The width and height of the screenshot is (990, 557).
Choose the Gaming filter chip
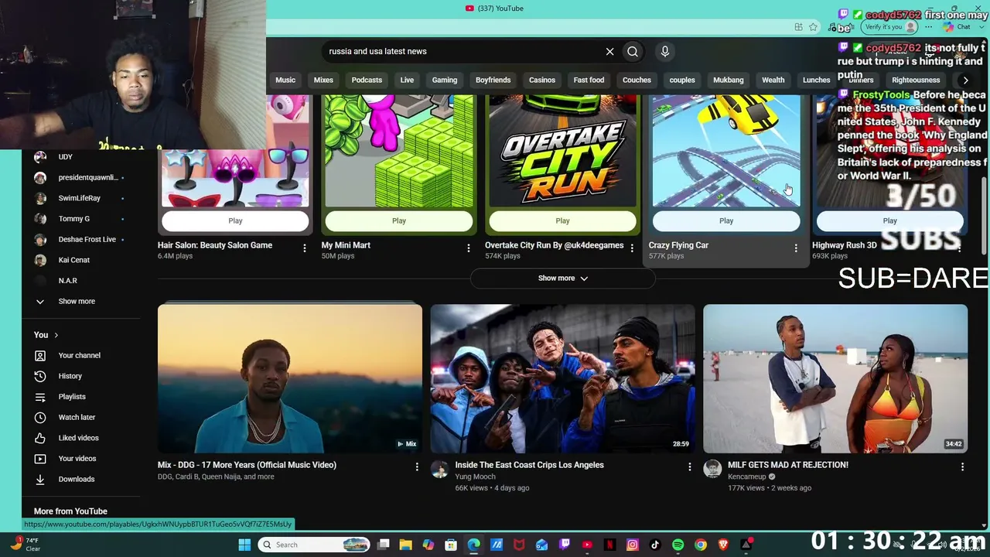click(x=445, y=80)
